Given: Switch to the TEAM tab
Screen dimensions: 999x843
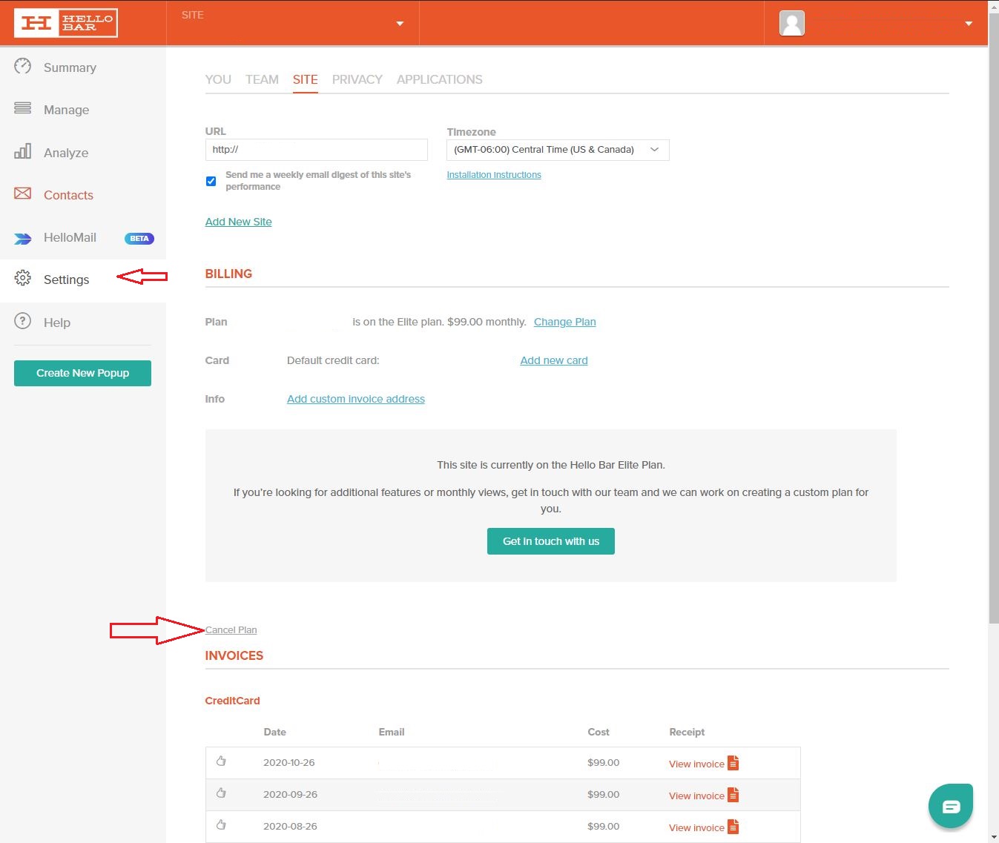Looking at the screenshot, I should pyautogui.click(x=262, y=79).
